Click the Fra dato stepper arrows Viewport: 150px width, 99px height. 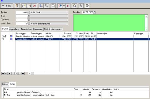pyautogui.click(x=94, y=12)
